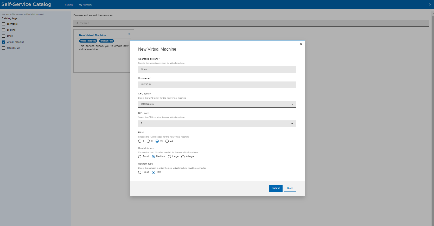Click the Hostname input field
The height and width of the screenshot is (226, 434).
click(217, 85)
